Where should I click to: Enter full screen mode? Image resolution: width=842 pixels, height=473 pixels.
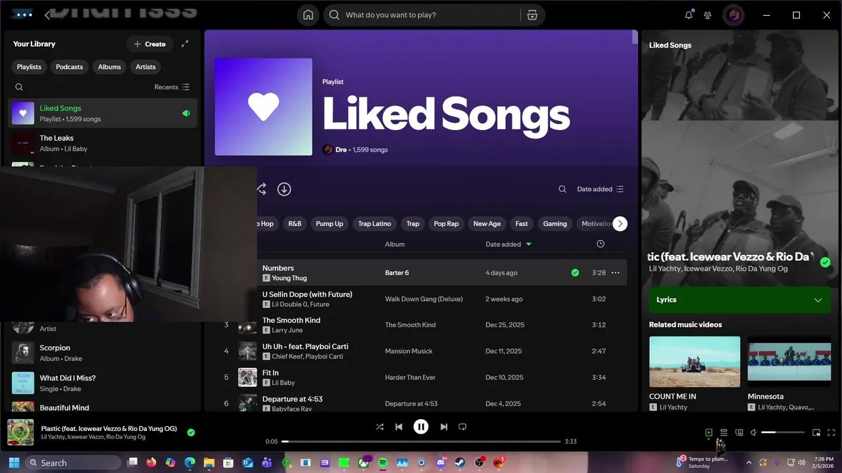click(x=831, y=432)
